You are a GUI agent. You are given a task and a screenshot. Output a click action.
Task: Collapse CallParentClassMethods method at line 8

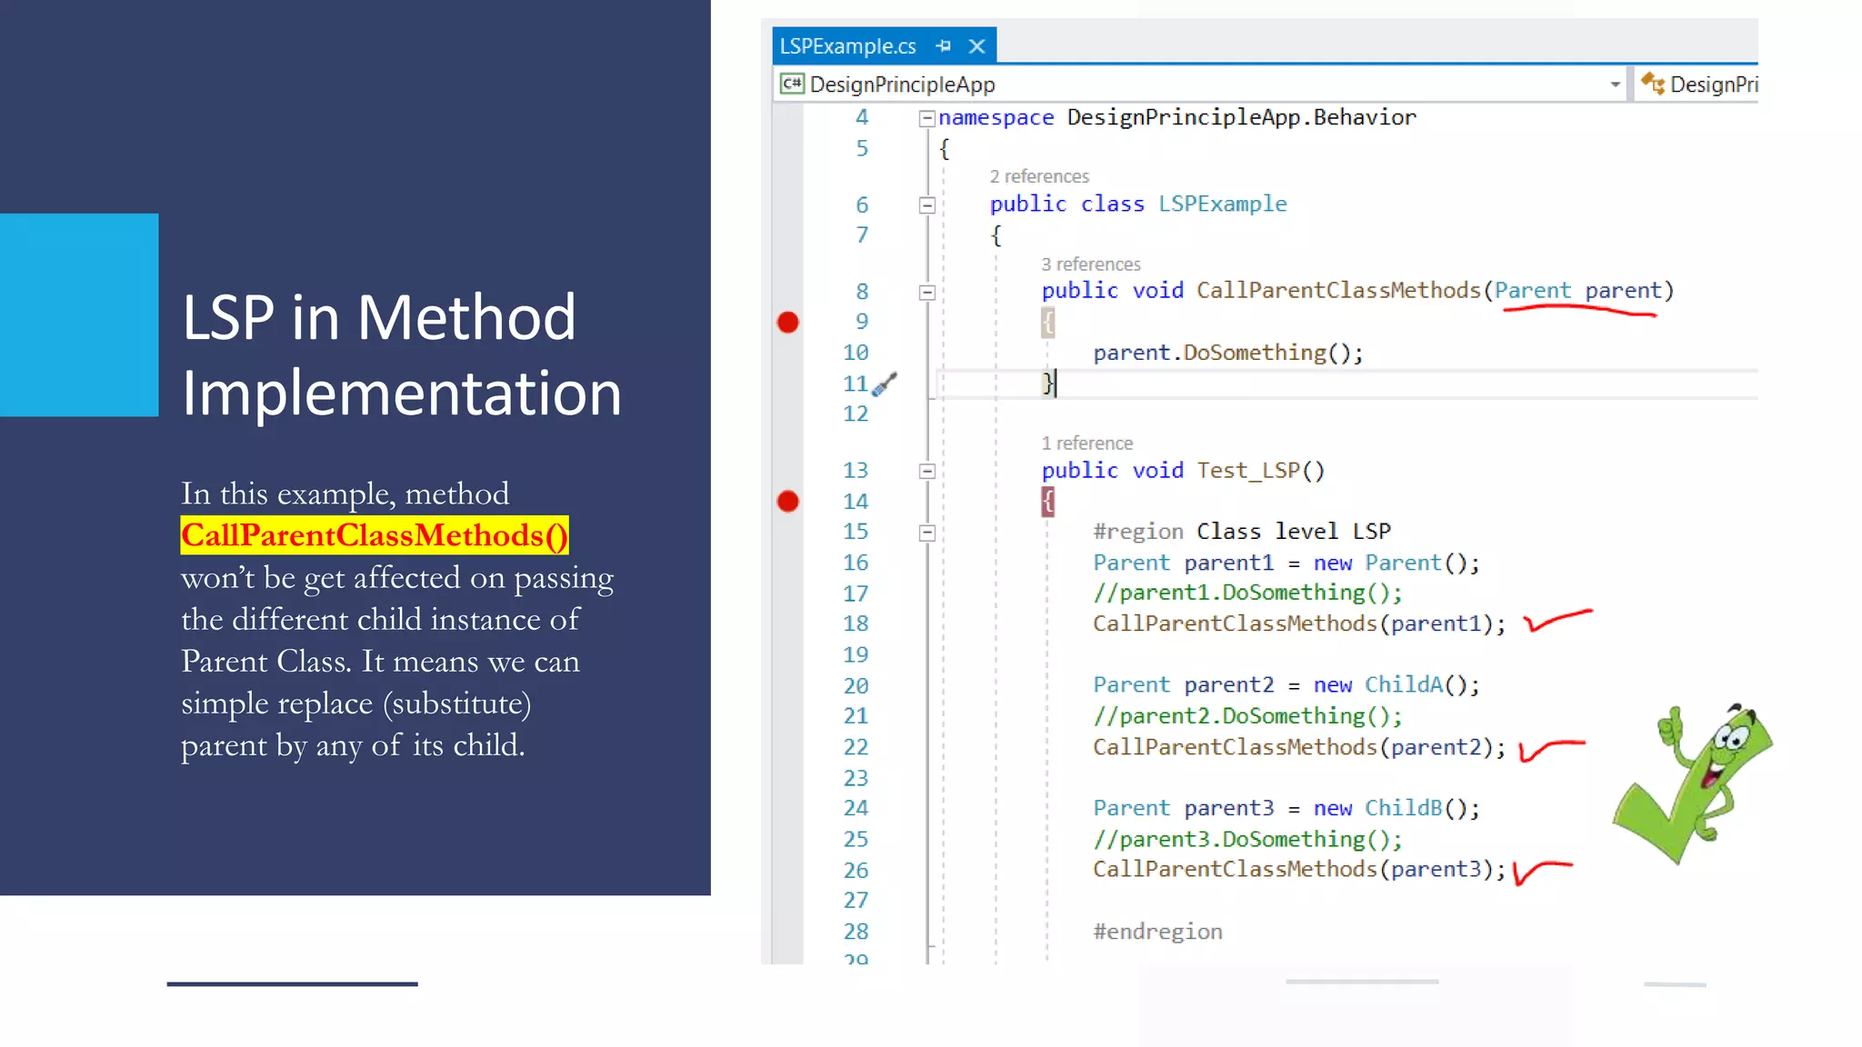tap(926, 293)
